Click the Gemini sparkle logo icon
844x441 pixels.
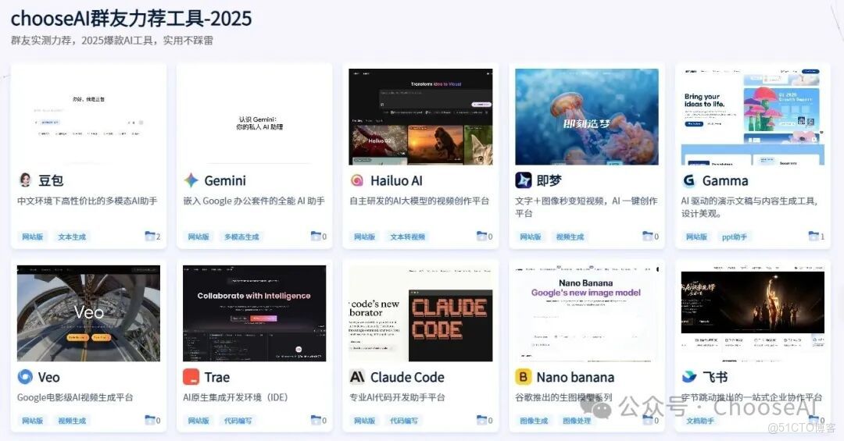(x=191, y=180)
